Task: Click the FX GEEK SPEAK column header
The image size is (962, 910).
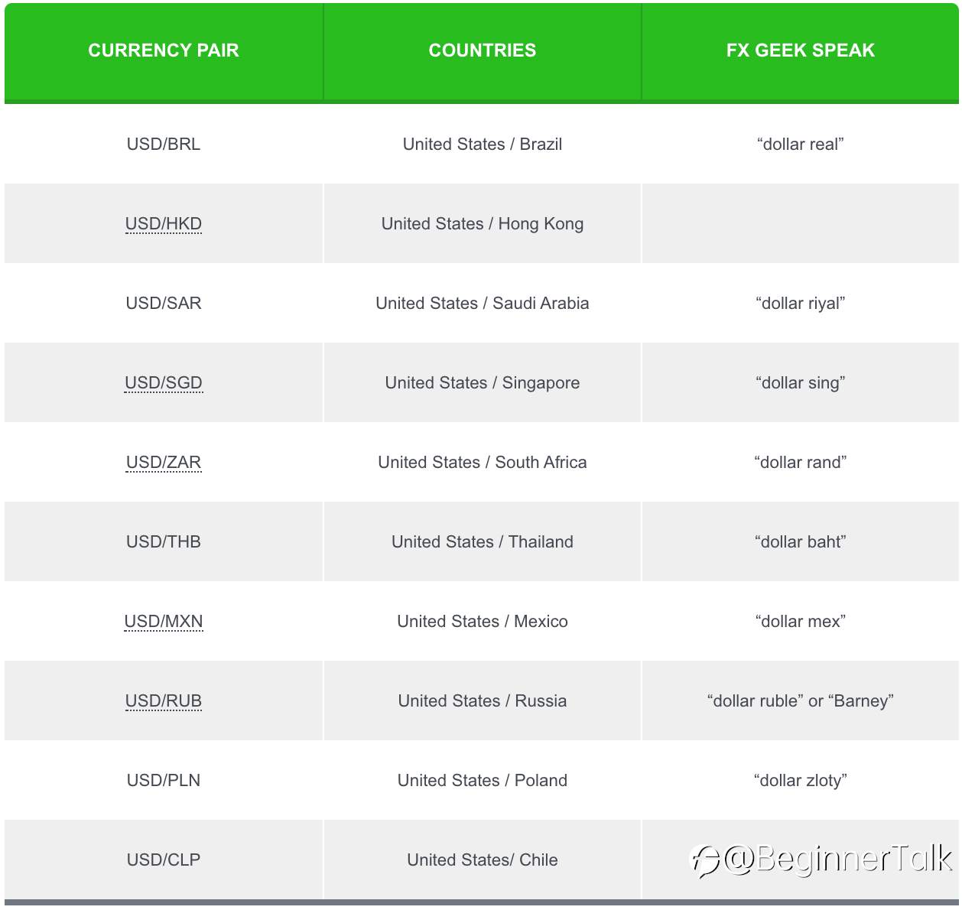Action: coord(801,50)
